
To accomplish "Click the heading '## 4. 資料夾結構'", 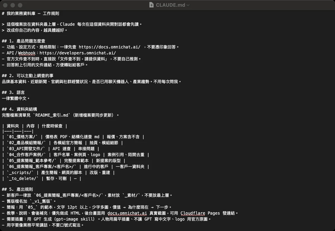I will (19, 109).
